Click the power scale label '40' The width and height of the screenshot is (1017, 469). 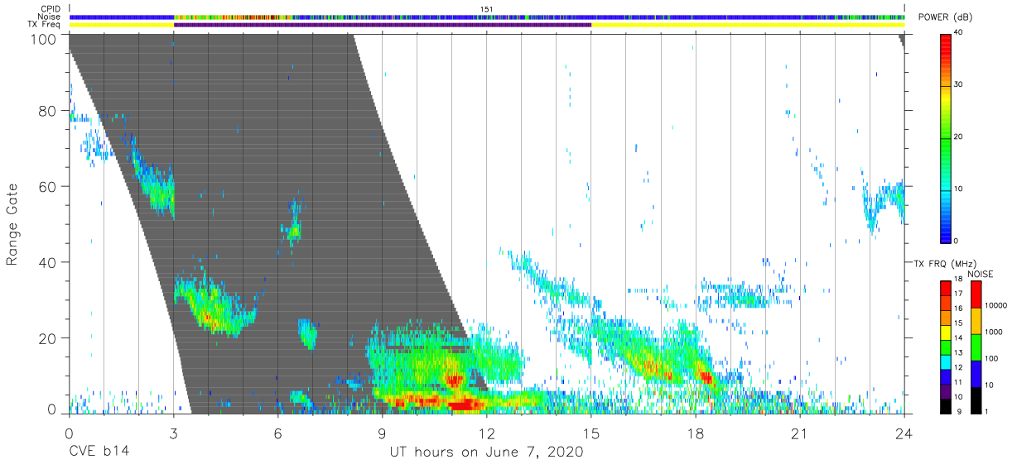(x=960, y=33)
